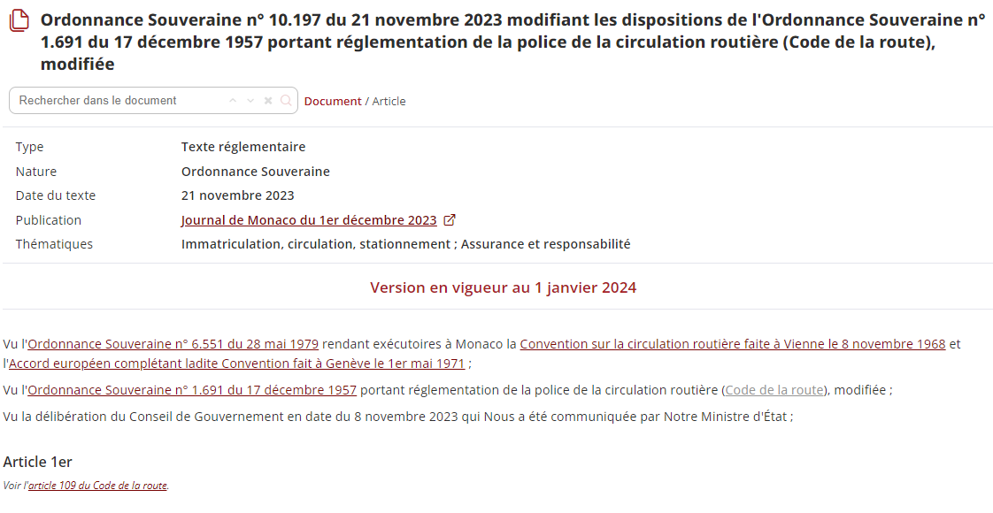This screenshot has width=993, height=513.
Task: Click the 'Version en vigueur au 1 janvier 2024' heading
Action: click(504, 287)
